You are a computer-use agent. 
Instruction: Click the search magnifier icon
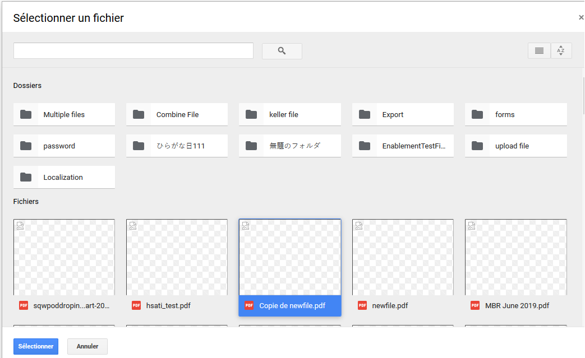pos(282,50)
